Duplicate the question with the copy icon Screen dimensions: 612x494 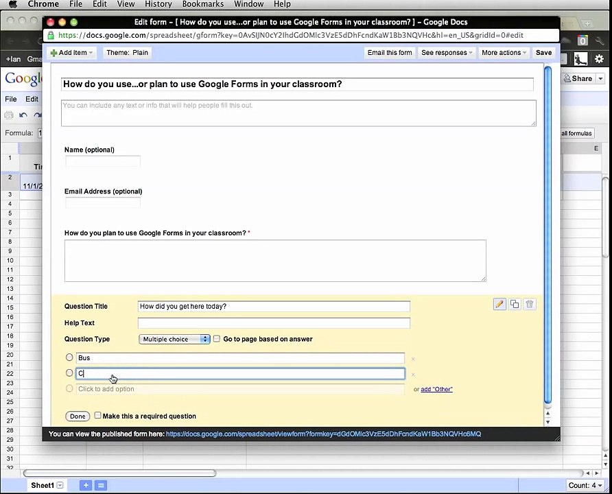click(515, 304)
